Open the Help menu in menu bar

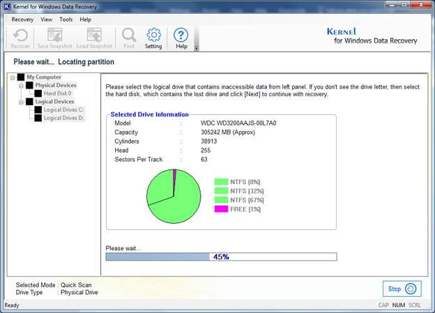pyautogui.click(x=86, y=20)
